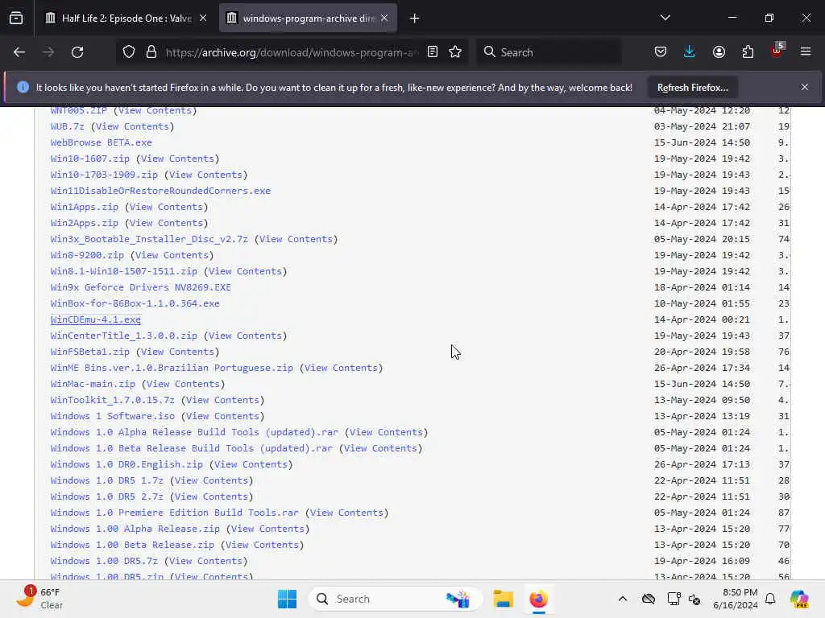The width and height of the screenshot is (825, 618).
Task: View Contents of Windows 1.00 Alpha Release.zip
Action: (267, 529)
